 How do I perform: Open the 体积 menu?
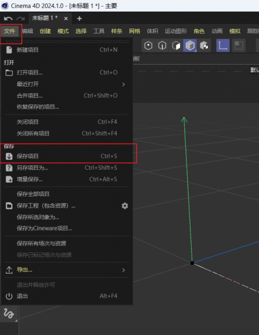153,31
